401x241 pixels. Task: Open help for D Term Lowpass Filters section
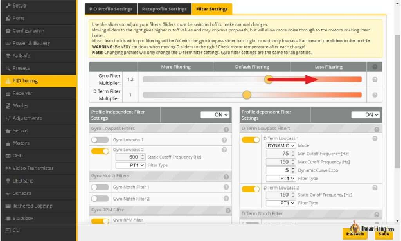coord(377,129)
